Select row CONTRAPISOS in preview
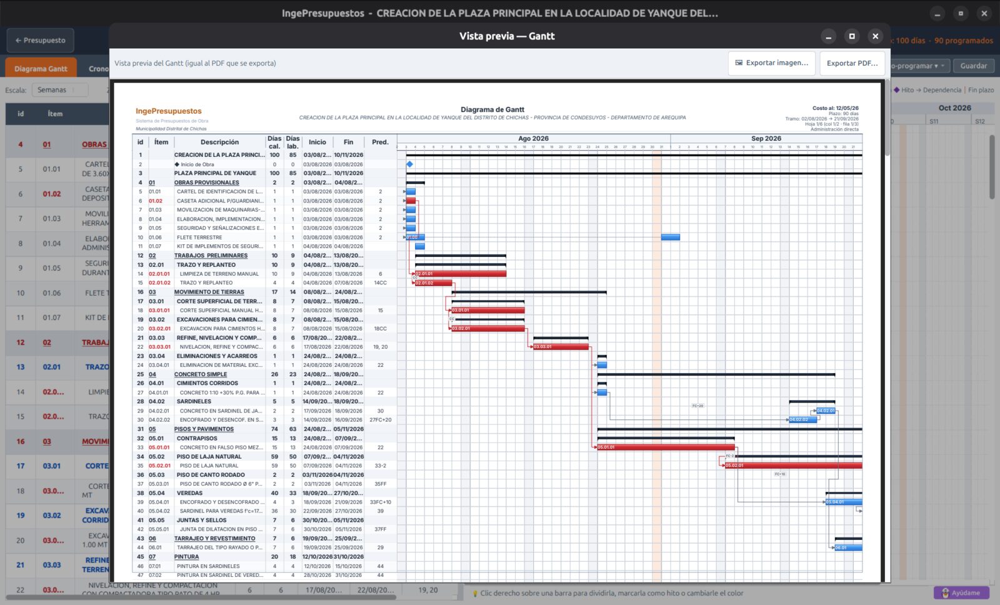The width and height of the screenshot is (1000, 605). [x=264, y=438]
